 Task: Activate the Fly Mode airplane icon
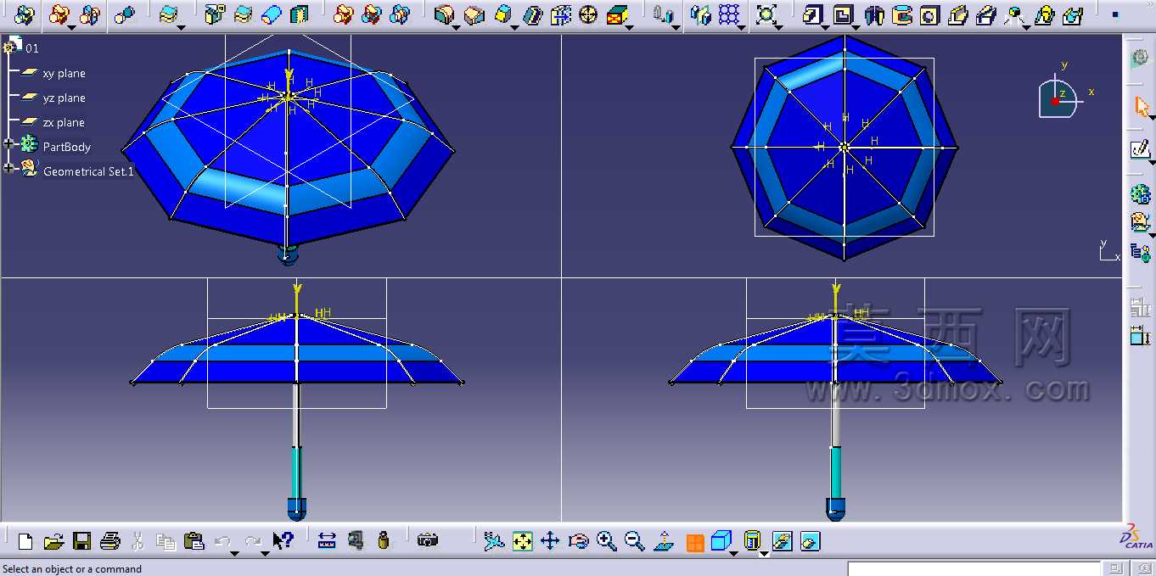pyautogui.click(x=494, y=541)
